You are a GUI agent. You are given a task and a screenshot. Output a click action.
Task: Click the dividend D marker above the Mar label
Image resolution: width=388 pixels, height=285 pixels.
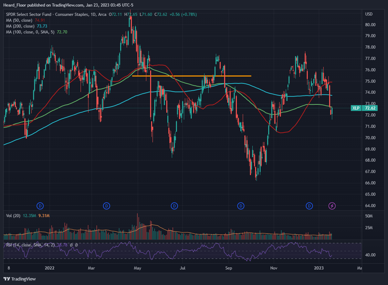[106, 206]
